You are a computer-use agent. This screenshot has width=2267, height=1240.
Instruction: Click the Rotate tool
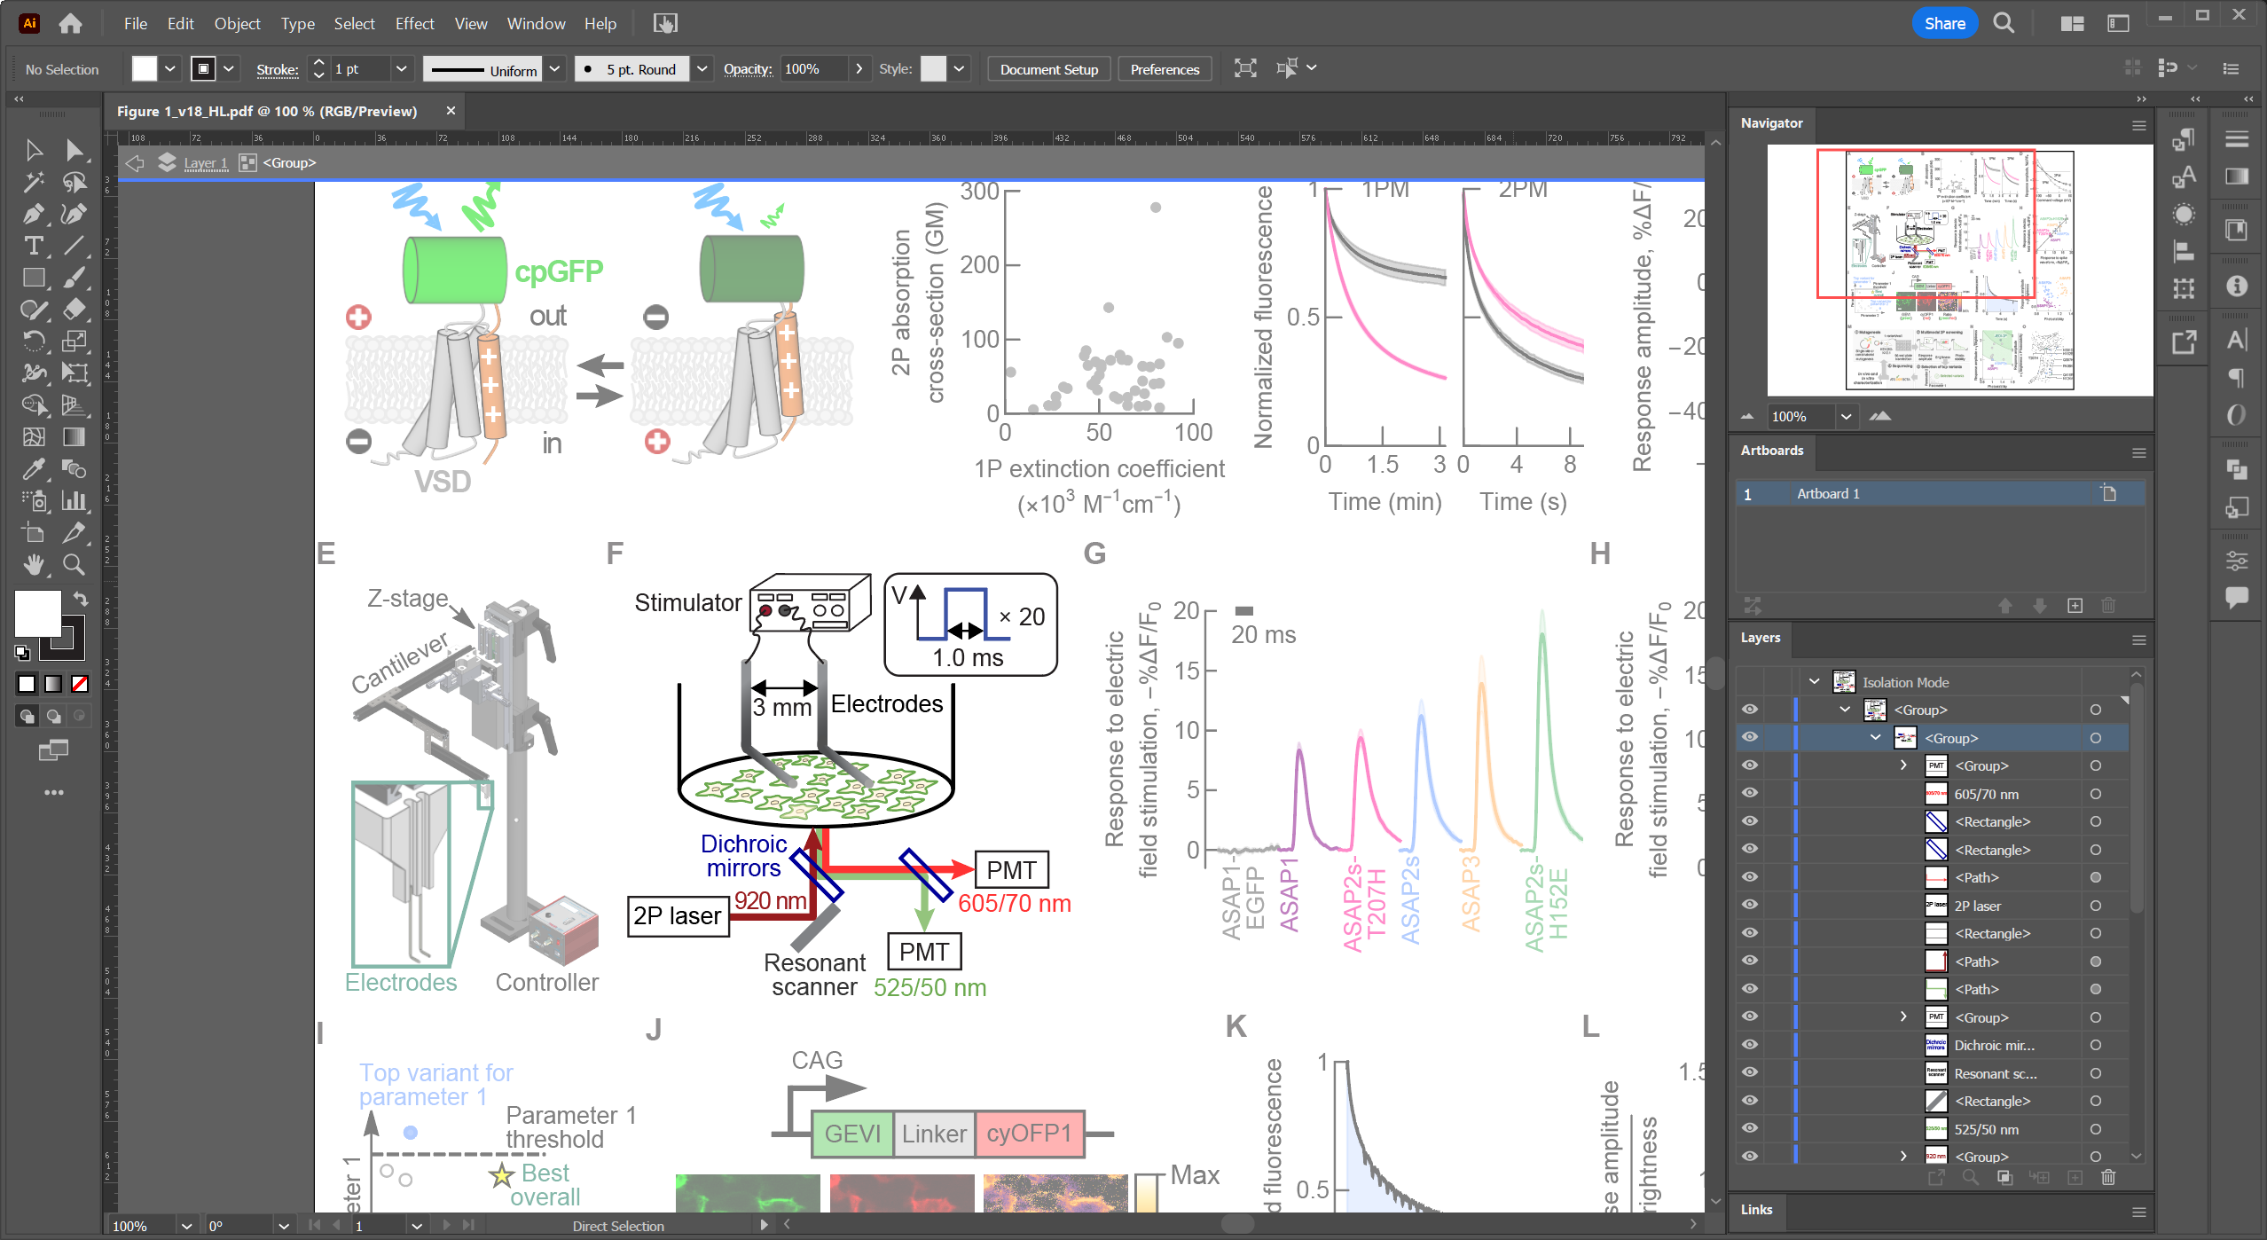click(x=34, y=341)
